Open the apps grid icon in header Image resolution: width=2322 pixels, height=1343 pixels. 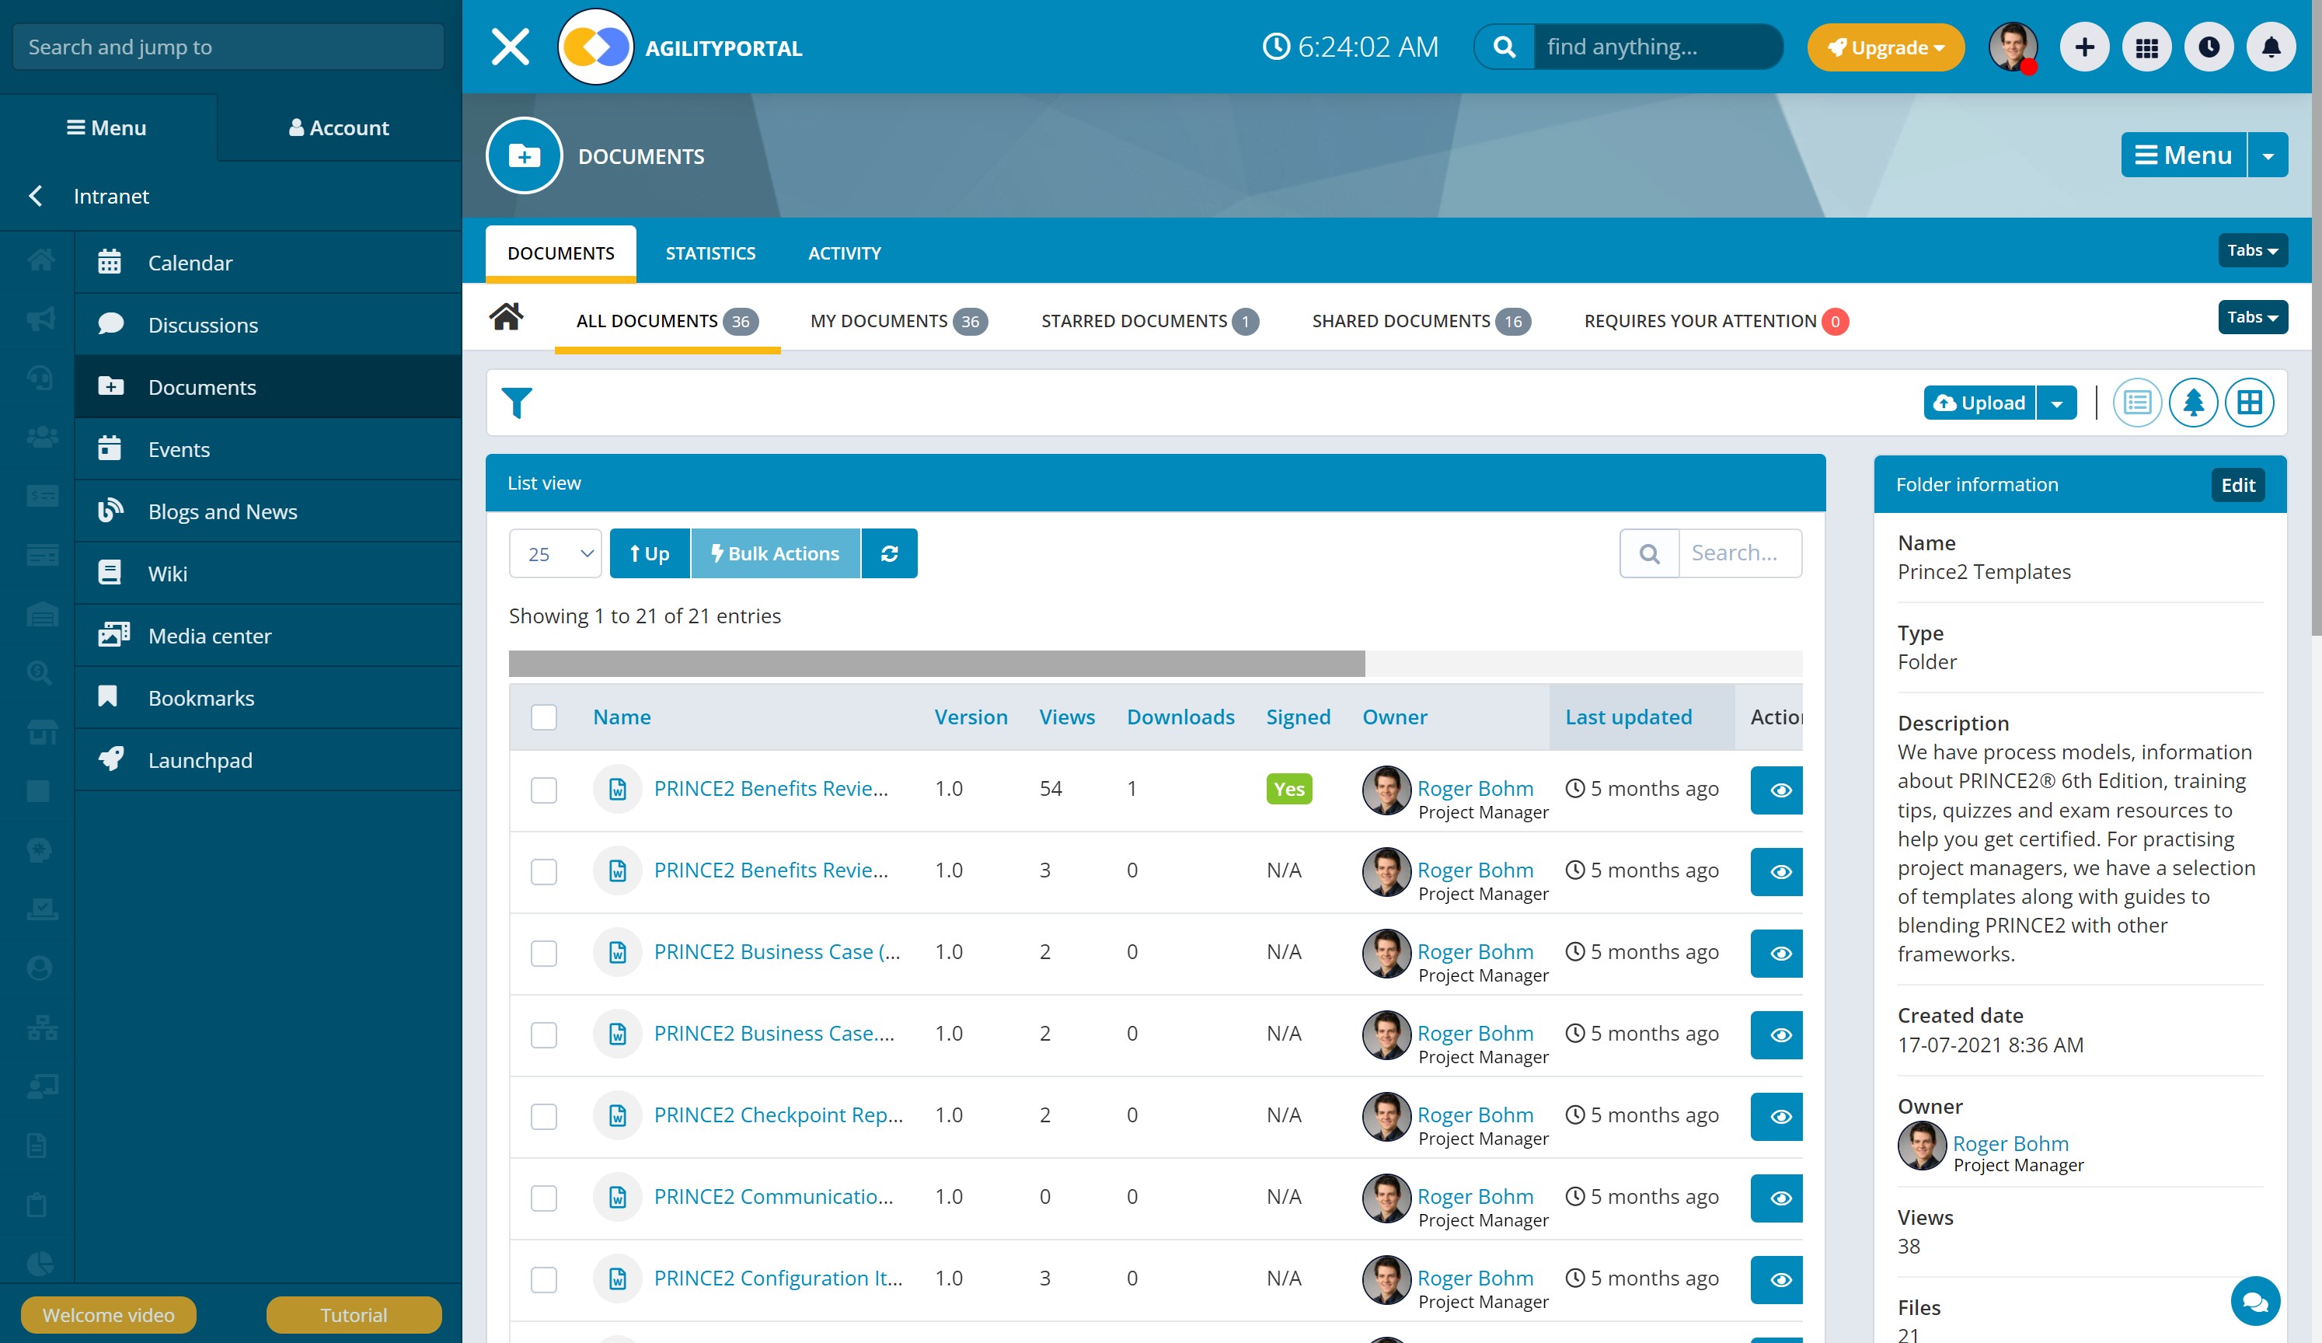tap(2146, 47)
